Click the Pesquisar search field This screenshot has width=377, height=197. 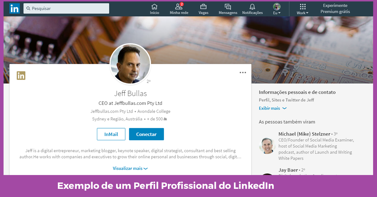(x=66, y=9)
